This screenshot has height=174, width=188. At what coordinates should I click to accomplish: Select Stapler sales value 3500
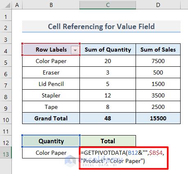click(158, 95)
